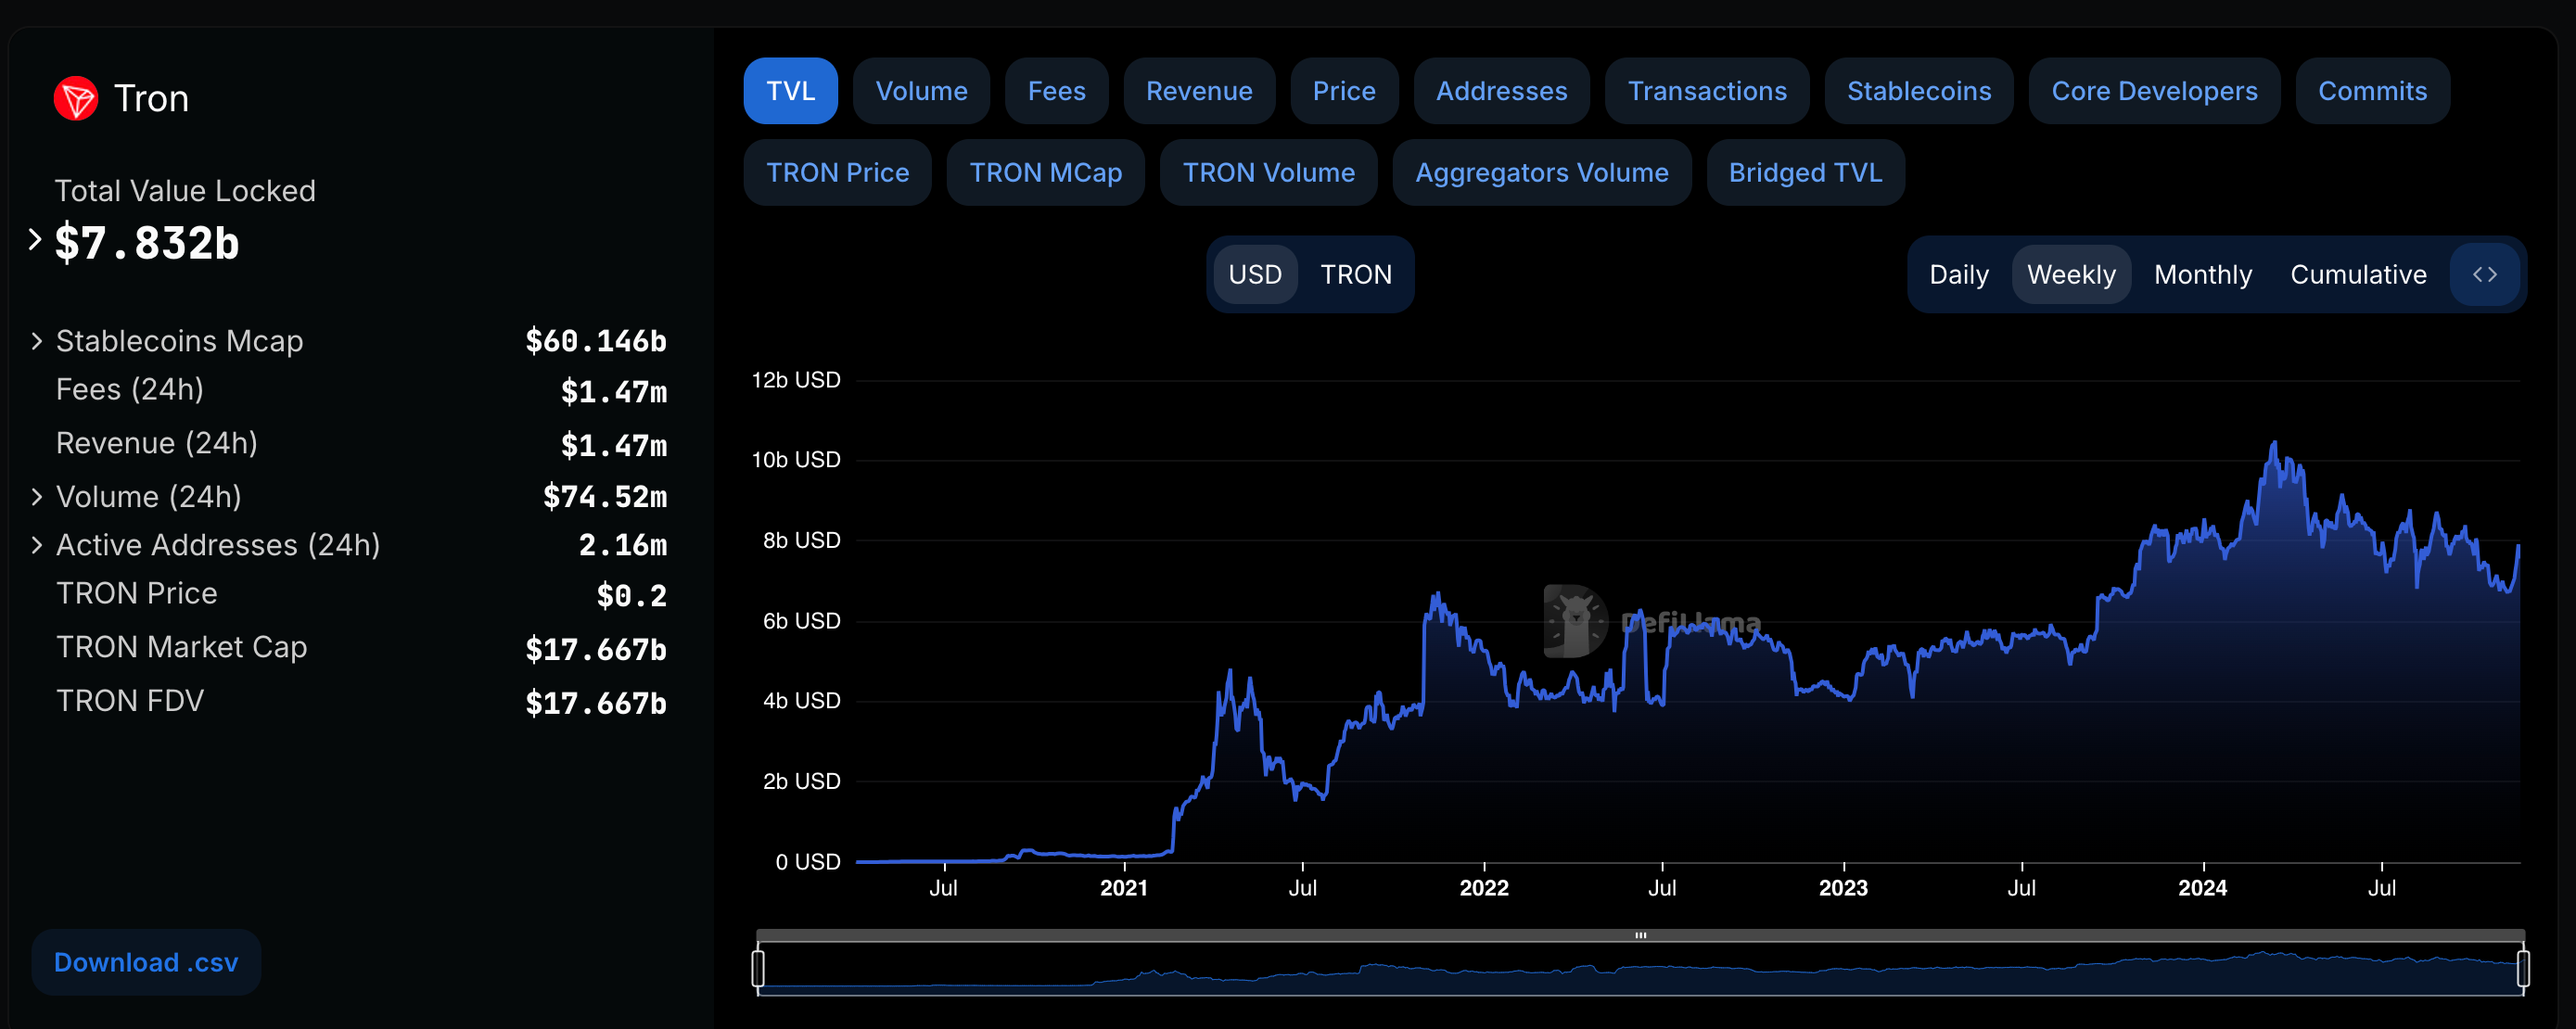The width and height of the screenshot is (2576, 1029).
Task: Enable the TRON MCap chart metric
Action: pos(1045,173)
